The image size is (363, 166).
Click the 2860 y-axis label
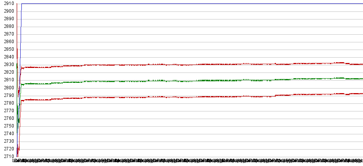coord(8,42)
